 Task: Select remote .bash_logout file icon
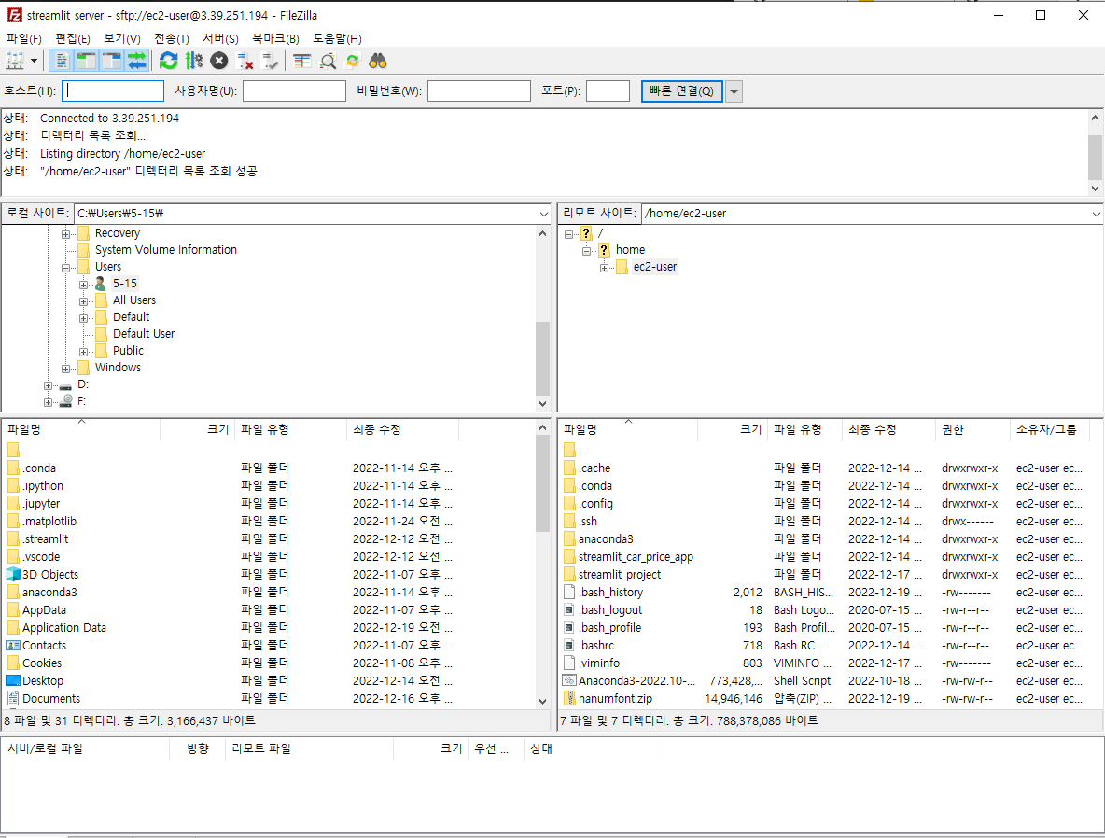point(569,609)
